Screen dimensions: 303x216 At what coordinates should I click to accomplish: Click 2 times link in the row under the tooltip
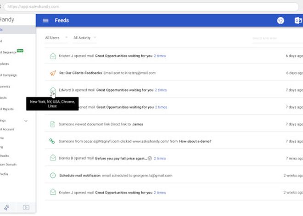pos(161,107)
